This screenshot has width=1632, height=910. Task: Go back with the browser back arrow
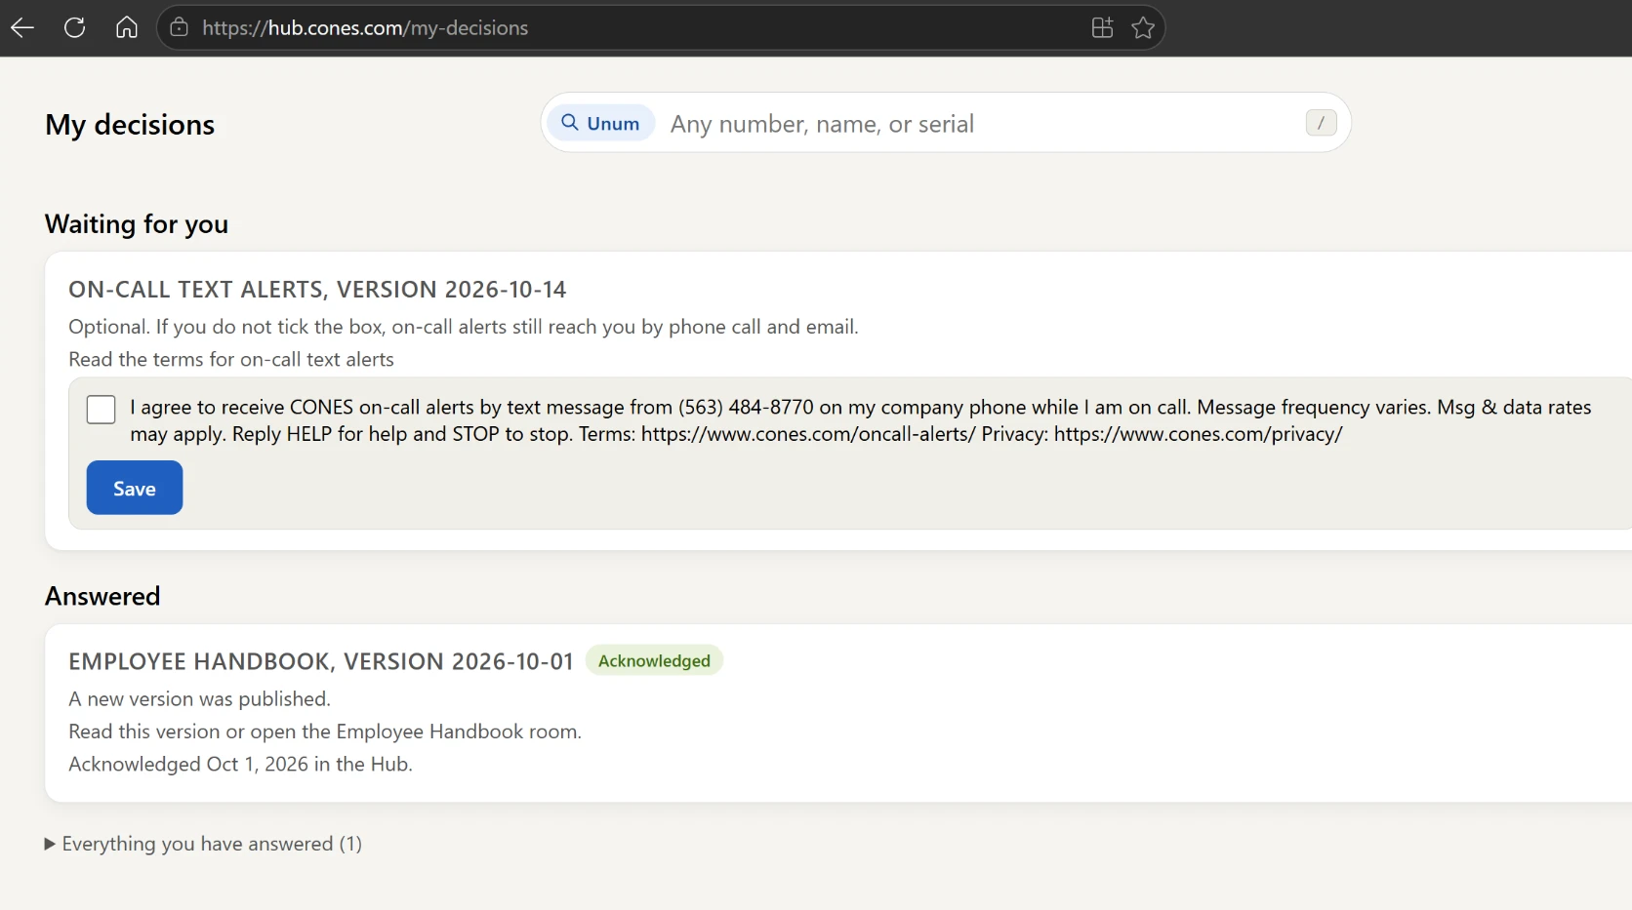coord(22,27)
